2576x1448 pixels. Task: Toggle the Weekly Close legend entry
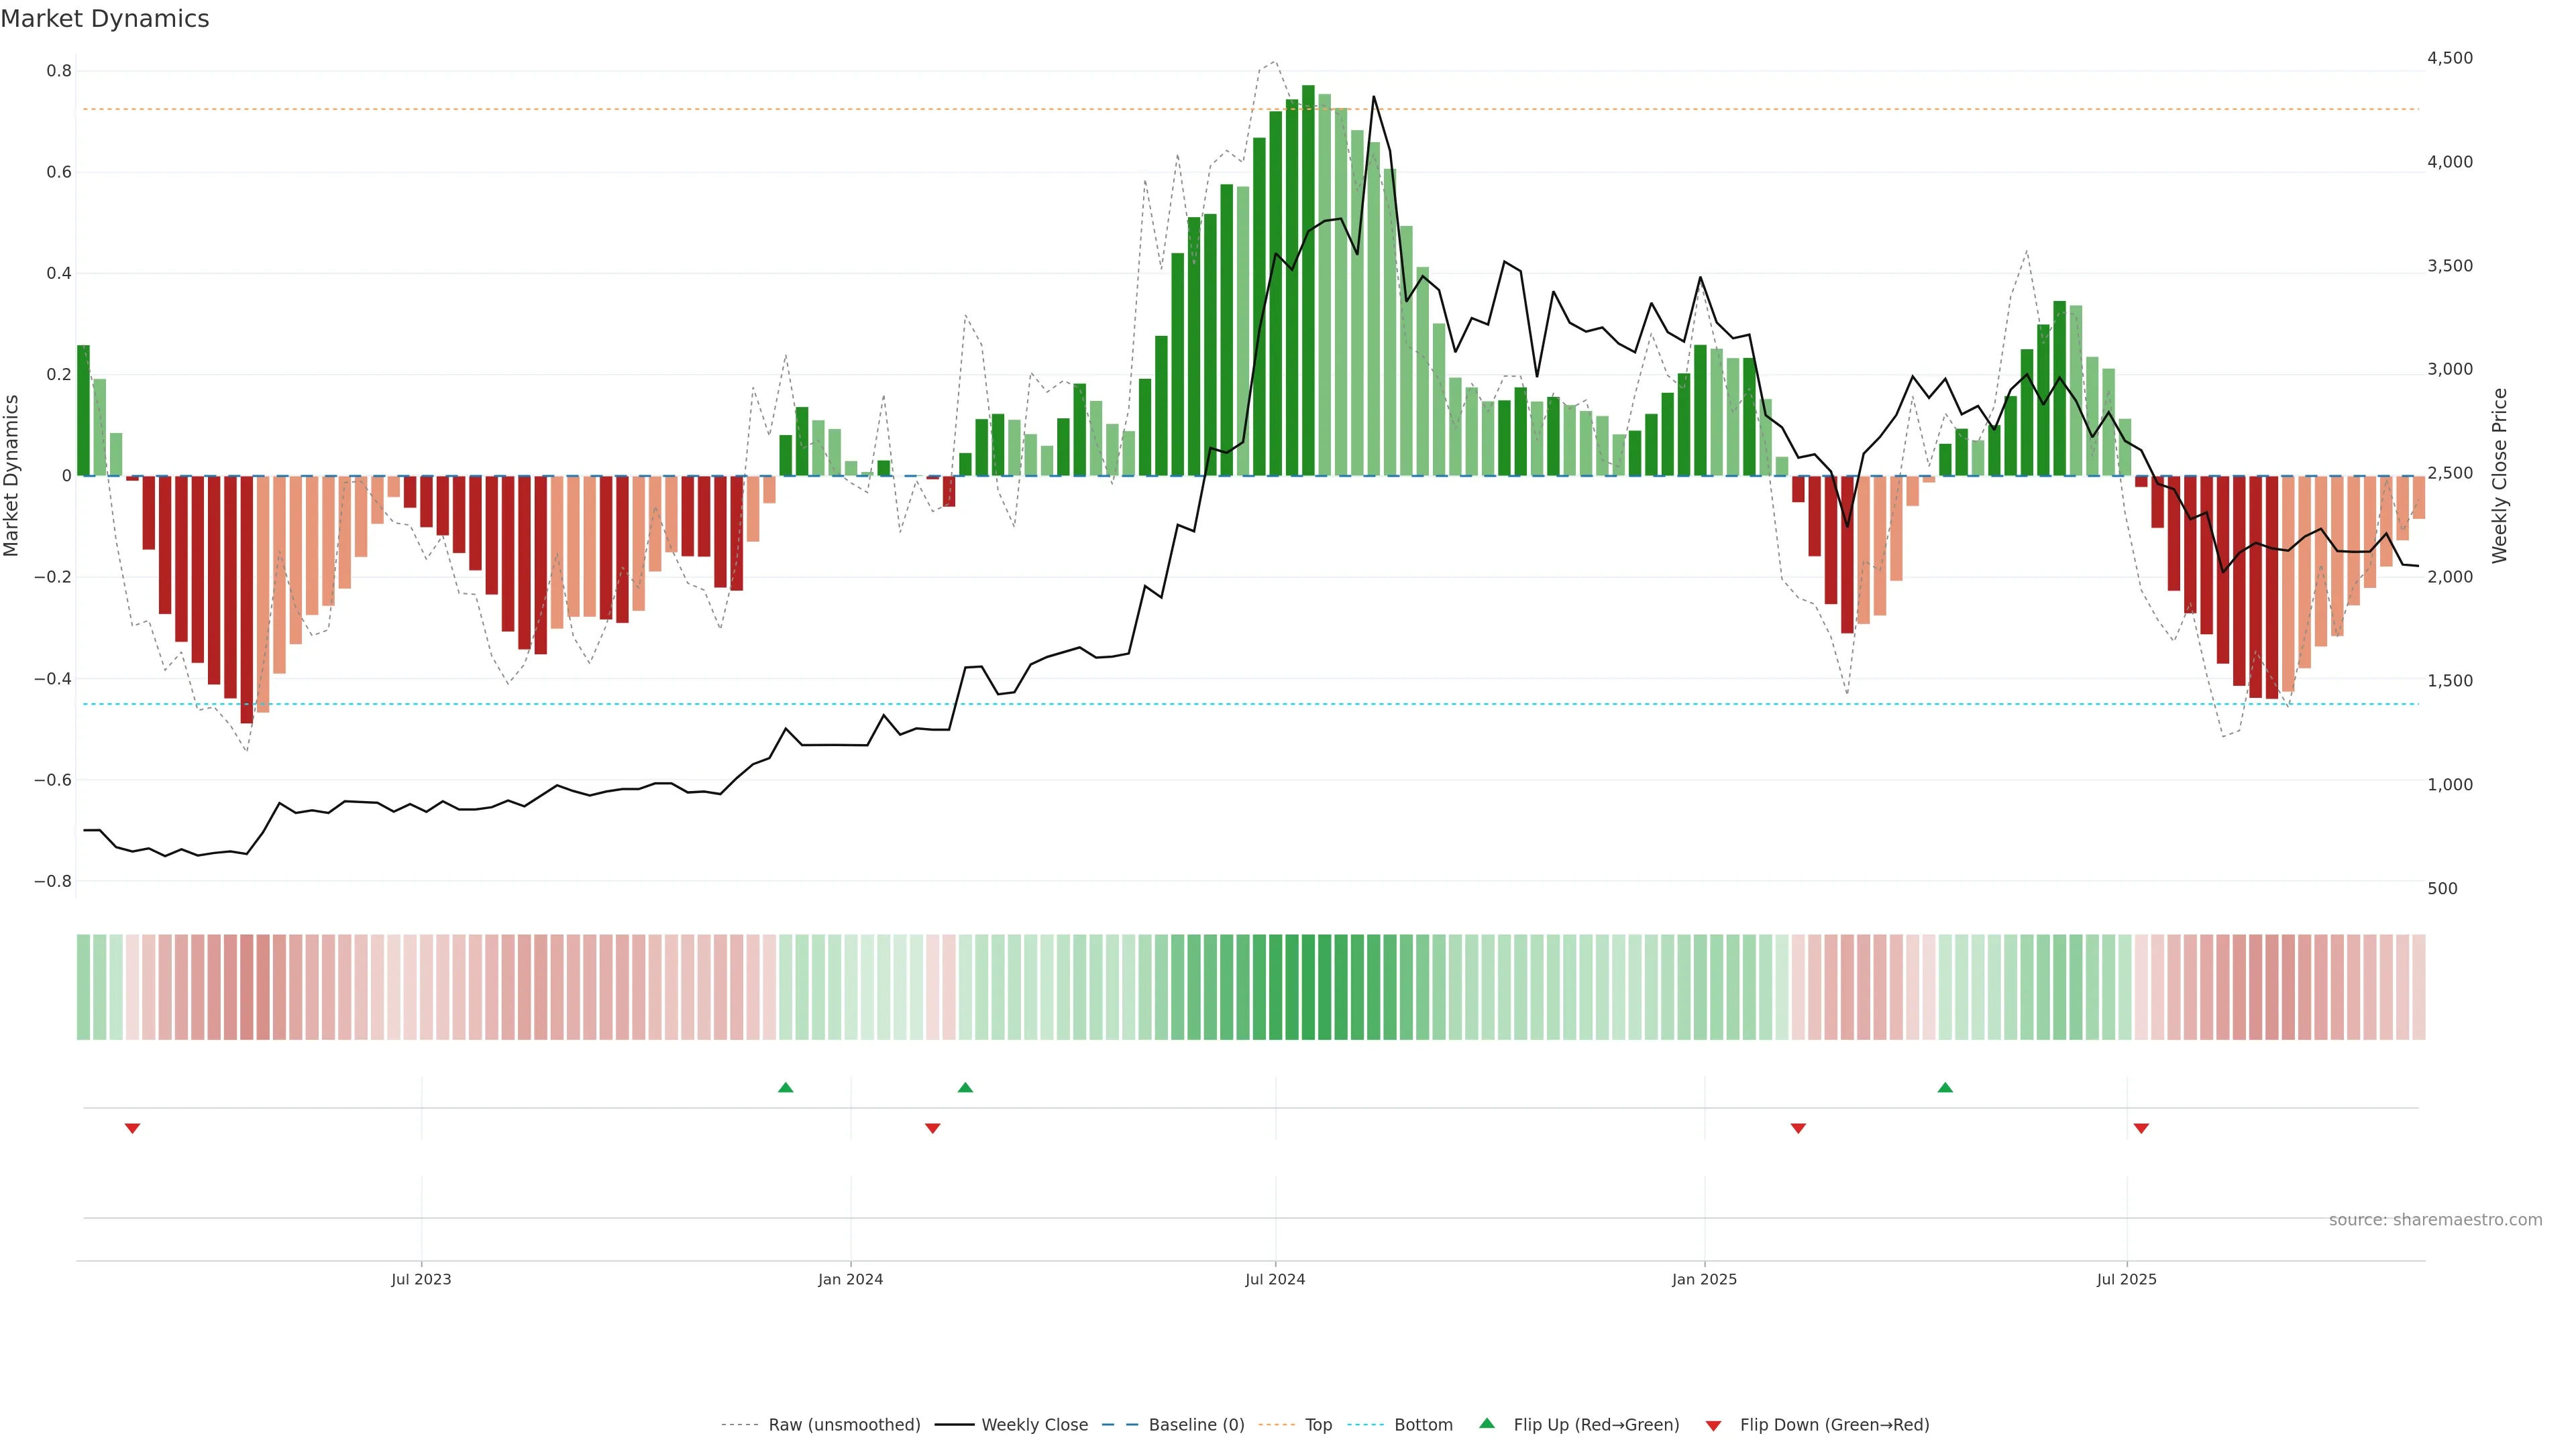(x=1034, y=1425)
